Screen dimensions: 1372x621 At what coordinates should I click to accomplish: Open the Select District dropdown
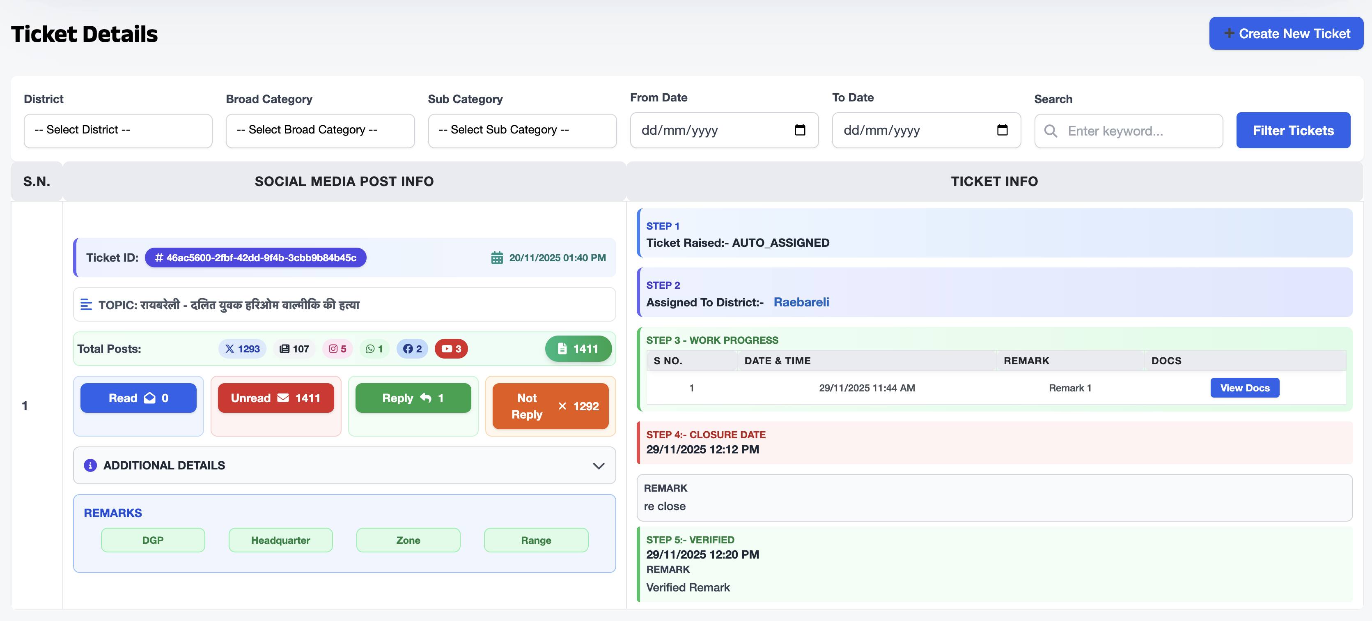click(118, 130)
